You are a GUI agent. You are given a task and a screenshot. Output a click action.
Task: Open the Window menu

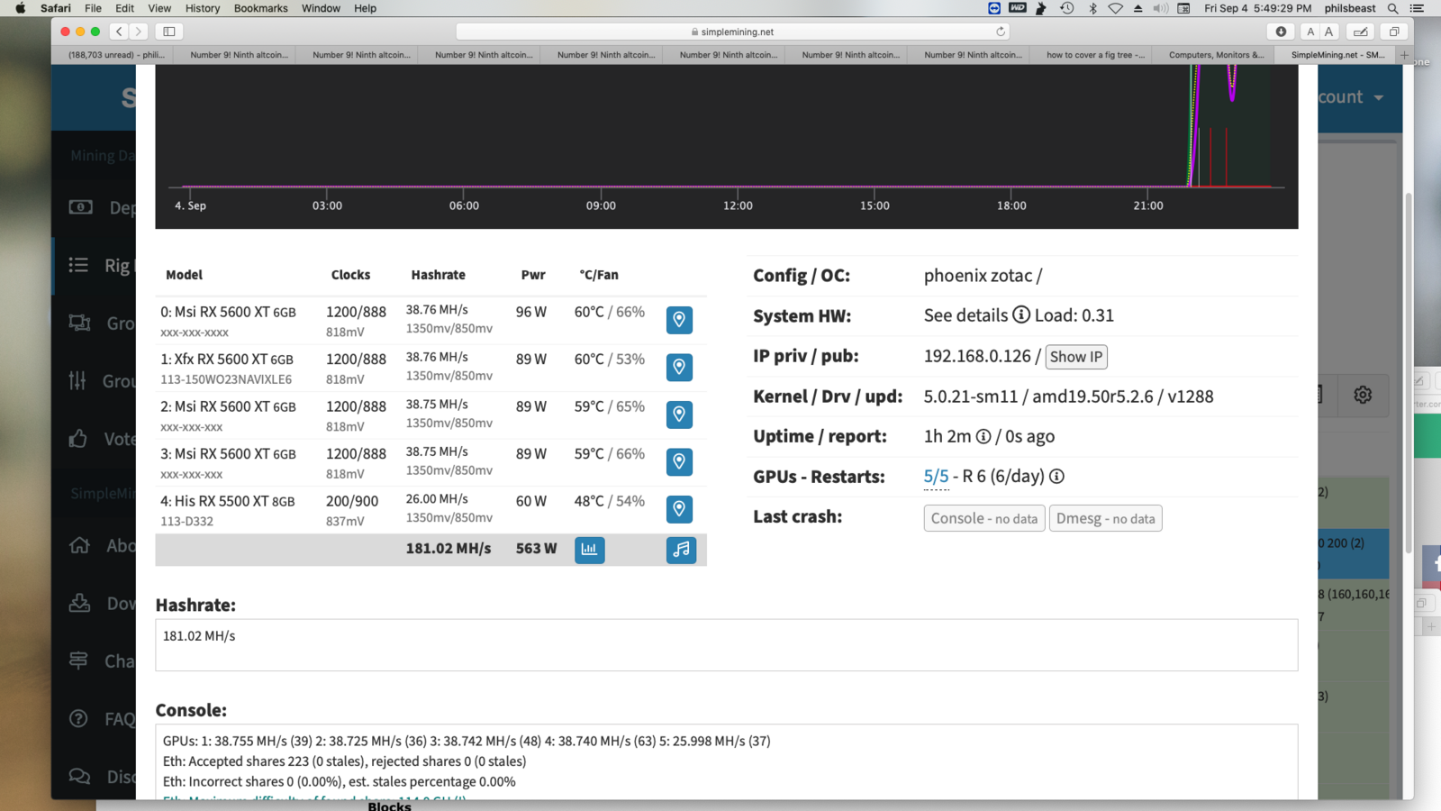[x=321, y=8]
